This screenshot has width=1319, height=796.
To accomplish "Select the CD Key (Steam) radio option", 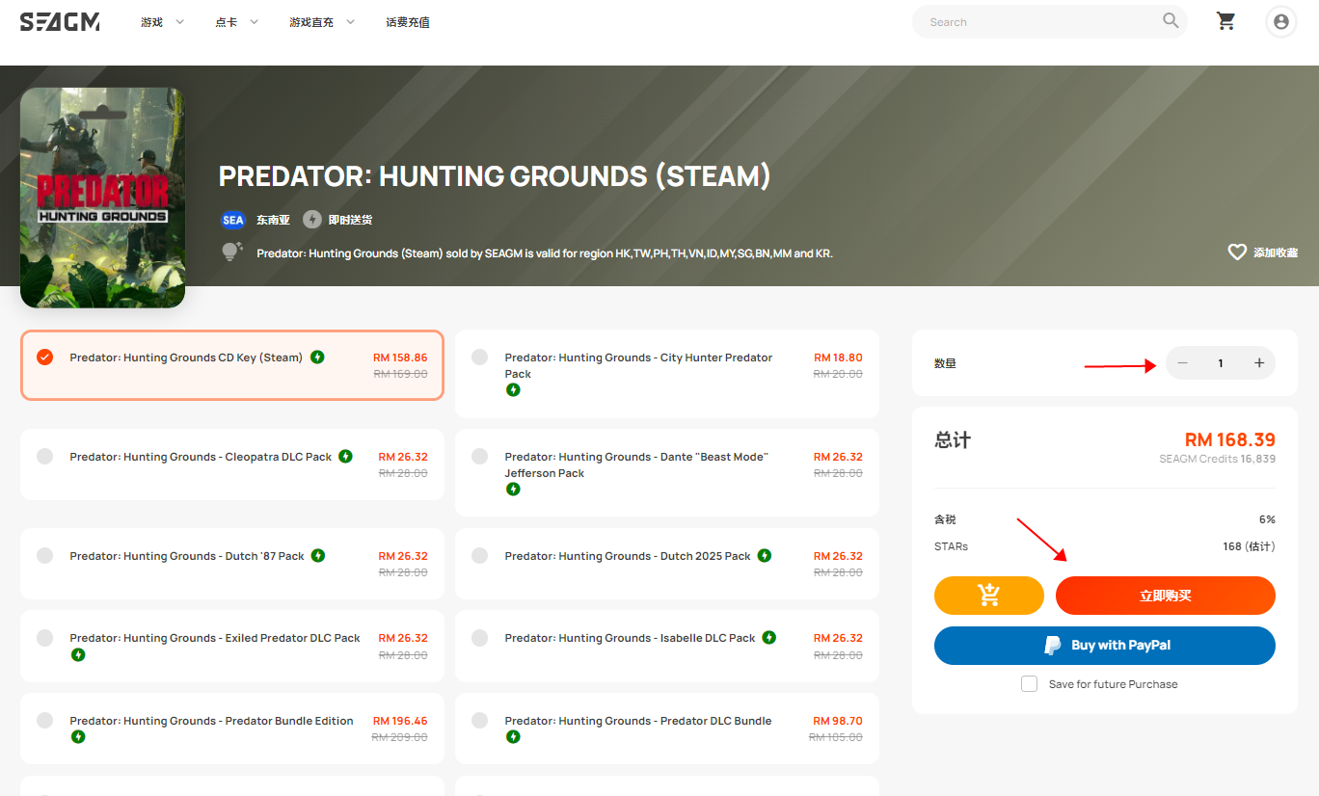I will pyautogui.click(x=44, y=358).
